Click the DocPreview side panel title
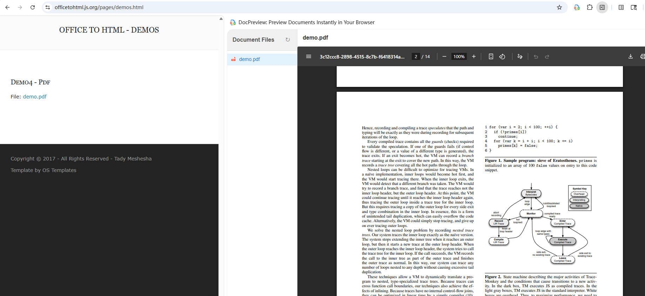This screenshot has height=296, width=645. (306, 22)
